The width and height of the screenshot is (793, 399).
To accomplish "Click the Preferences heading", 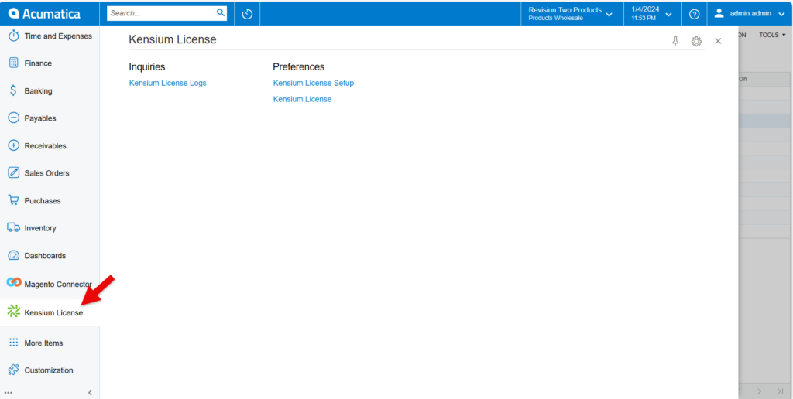I will pyautogui.click(x=299, y=66).
